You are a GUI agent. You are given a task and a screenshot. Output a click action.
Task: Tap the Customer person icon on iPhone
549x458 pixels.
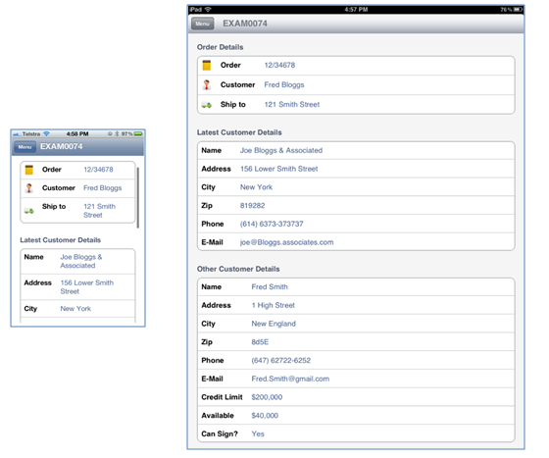tap(29, 188)
